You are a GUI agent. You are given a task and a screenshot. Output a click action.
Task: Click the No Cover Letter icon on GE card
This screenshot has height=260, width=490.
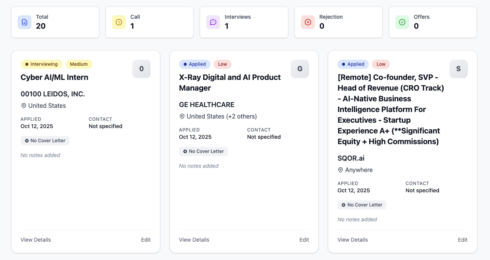click(184, 151)
